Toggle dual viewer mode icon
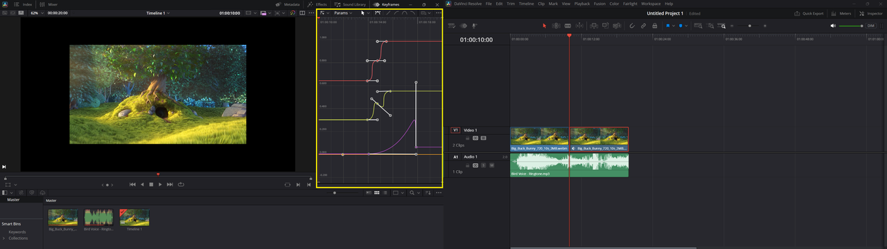Viewport: 887px width, 249px height. coord(303,13)
